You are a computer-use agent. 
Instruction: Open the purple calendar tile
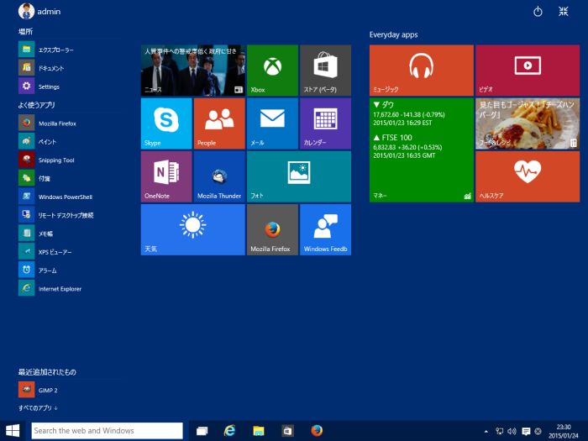click(325, 123)
